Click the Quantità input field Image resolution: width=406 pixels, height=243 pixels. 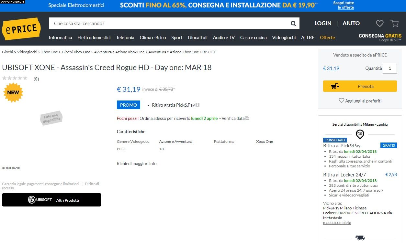(x=389, y=68)
